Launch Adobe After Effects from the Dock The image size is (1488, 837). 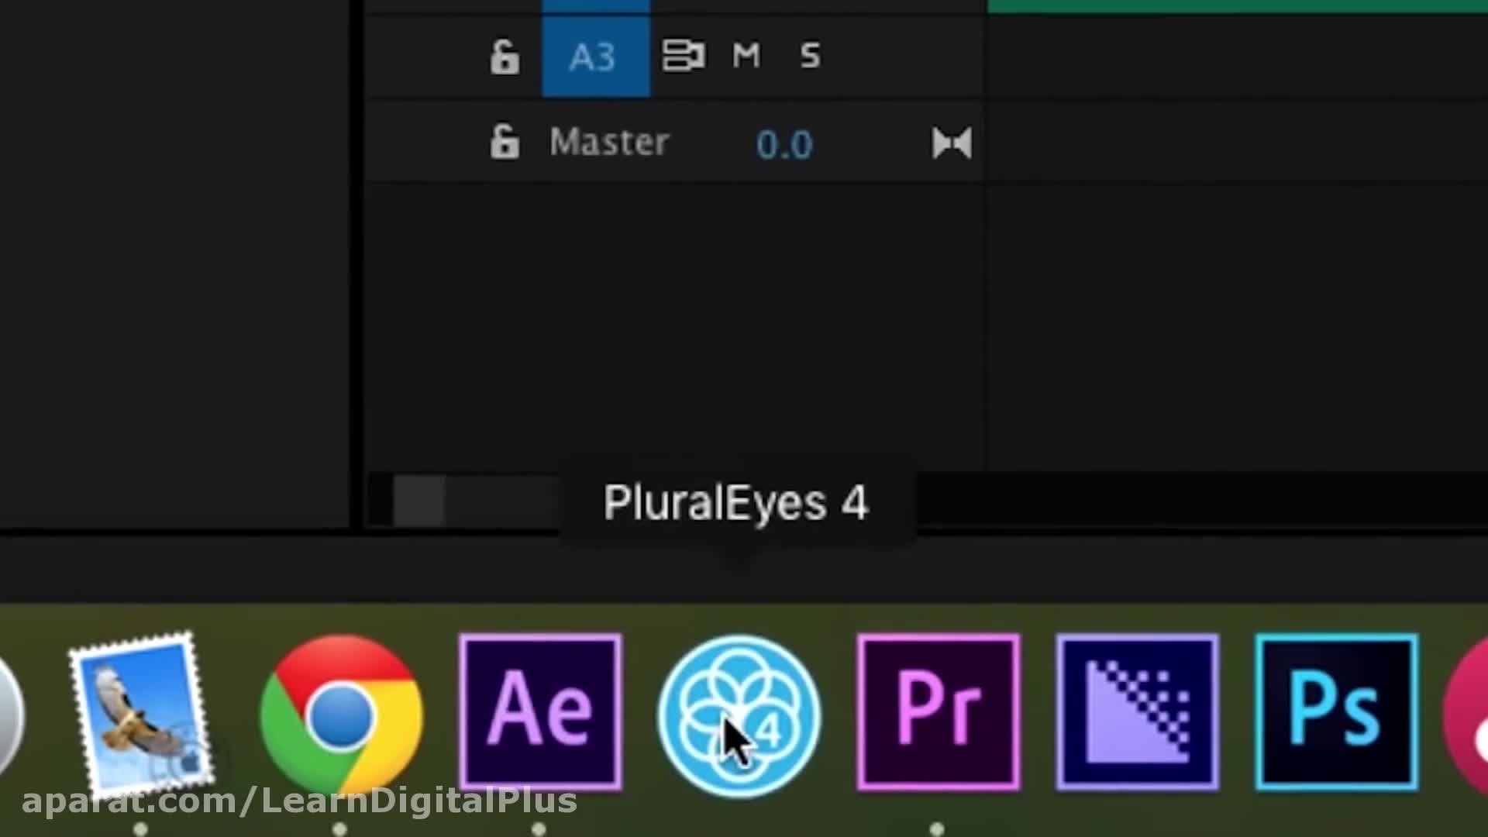tap(540, 713)
